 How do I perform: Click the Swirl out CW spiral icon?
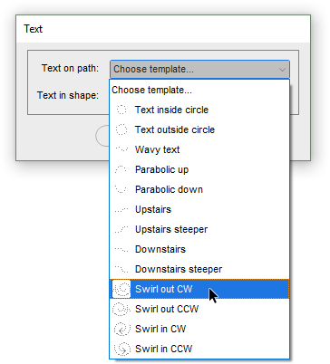click(121, 289)
